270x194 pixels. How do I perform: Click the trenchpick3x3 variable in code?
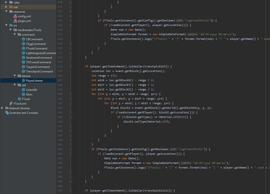coord(156,66)
